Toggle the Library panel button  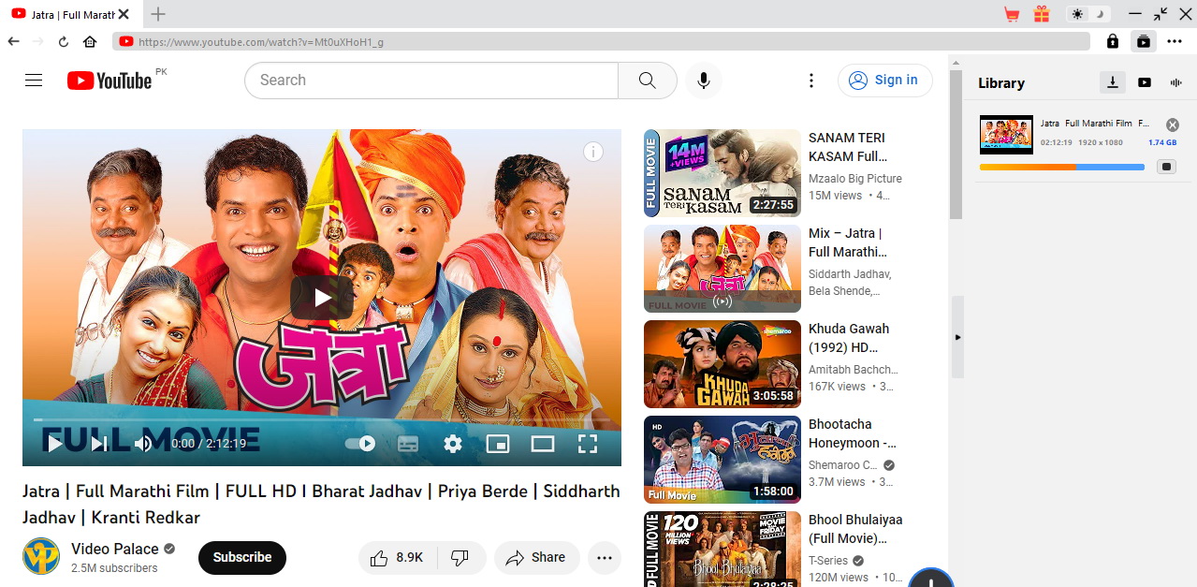(1144, 41)
